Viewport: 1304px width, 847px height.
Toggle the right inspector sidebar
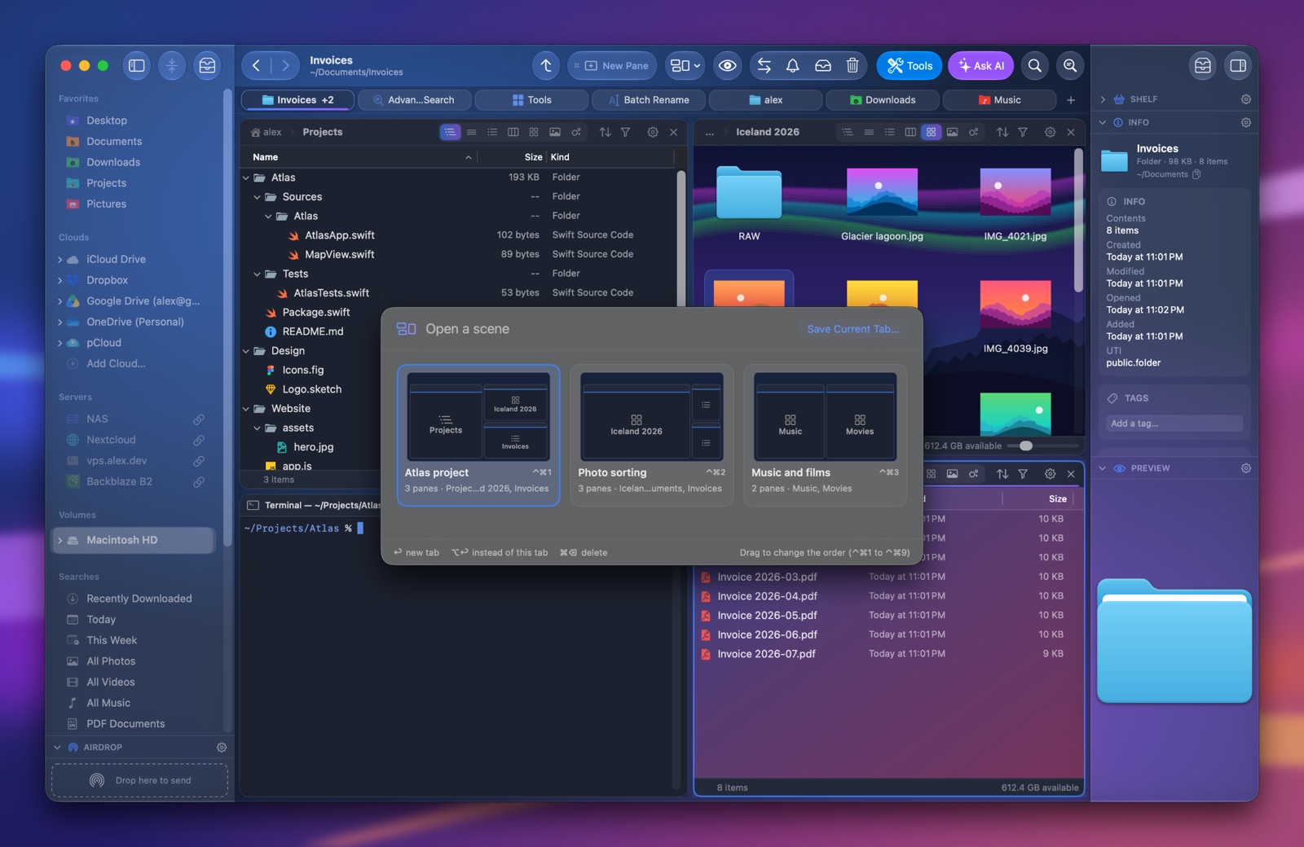pos(1238,66)
